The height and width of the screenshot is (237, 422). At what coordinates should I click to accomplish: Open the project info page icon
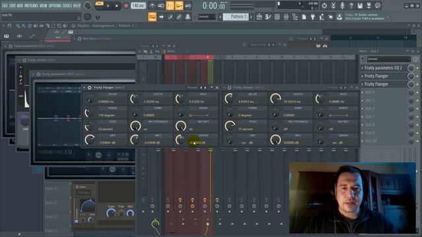[x=304, y=17]
